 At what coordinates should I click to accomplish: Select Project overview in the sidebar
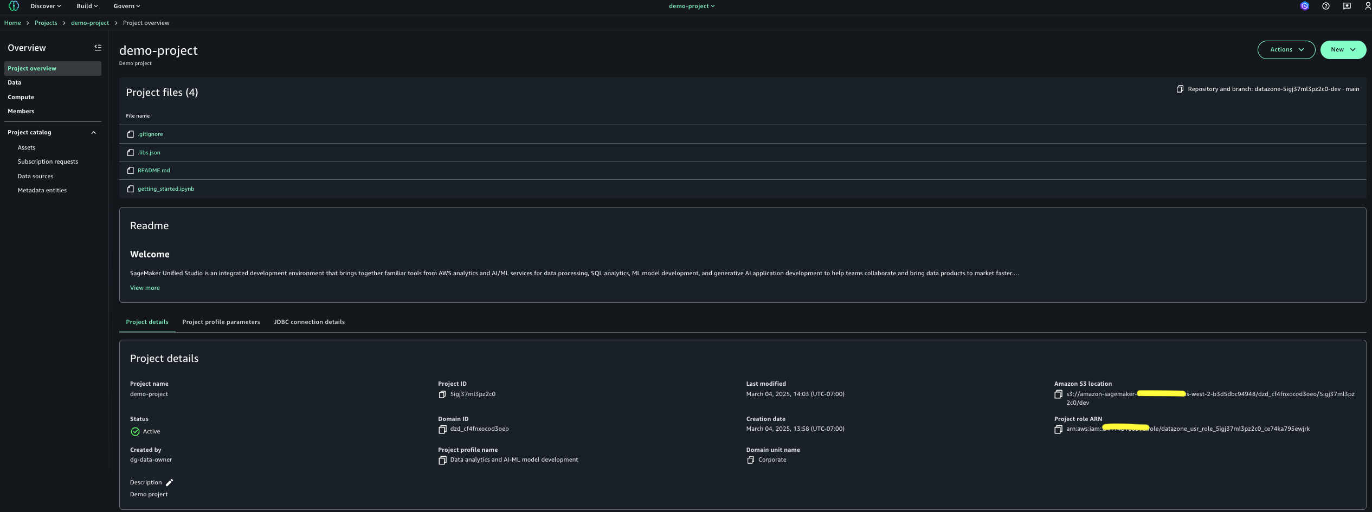pos(53,68)
